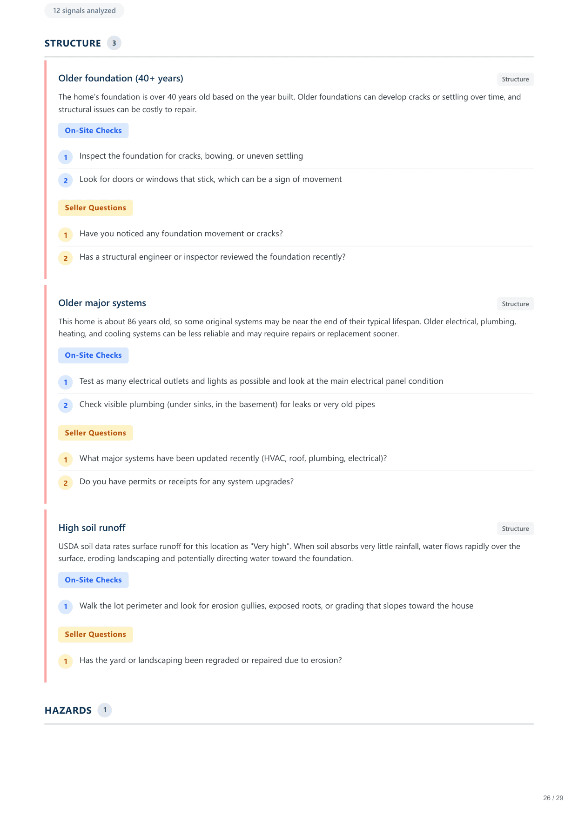Click yellow number 2 beside permits or receipts question
Screen dimensions: 578x816
click(66, 483)
